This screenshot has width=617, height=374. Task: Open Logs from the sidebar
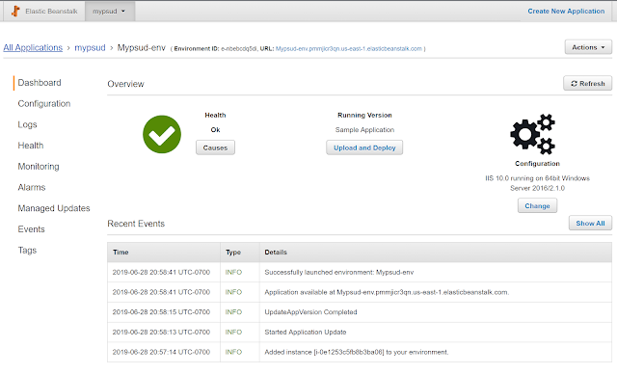point(27,124)
